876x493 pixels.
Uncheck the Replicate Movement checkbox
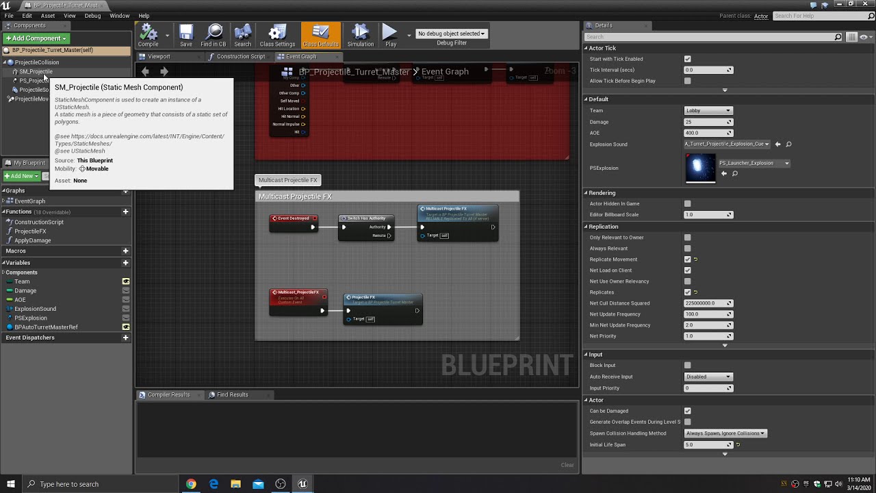(x=688, y=260)
